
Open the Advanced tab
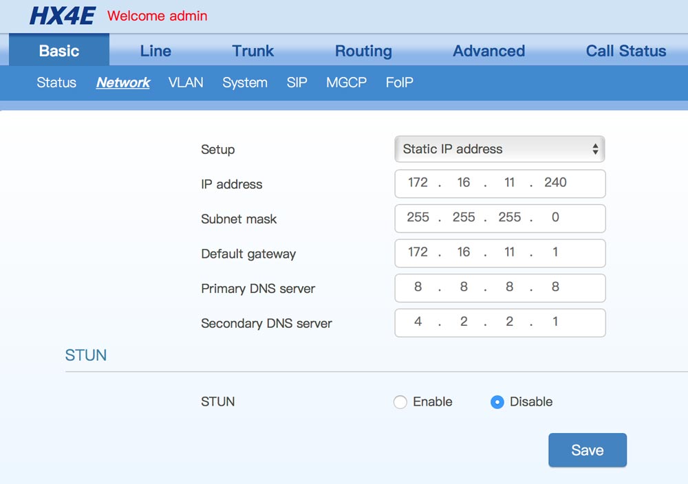pos(488,51)
